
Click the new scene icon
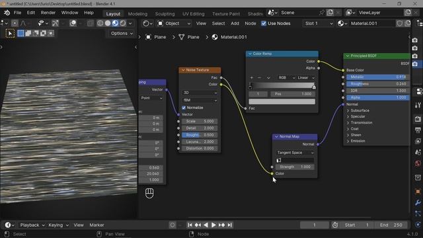330,13
